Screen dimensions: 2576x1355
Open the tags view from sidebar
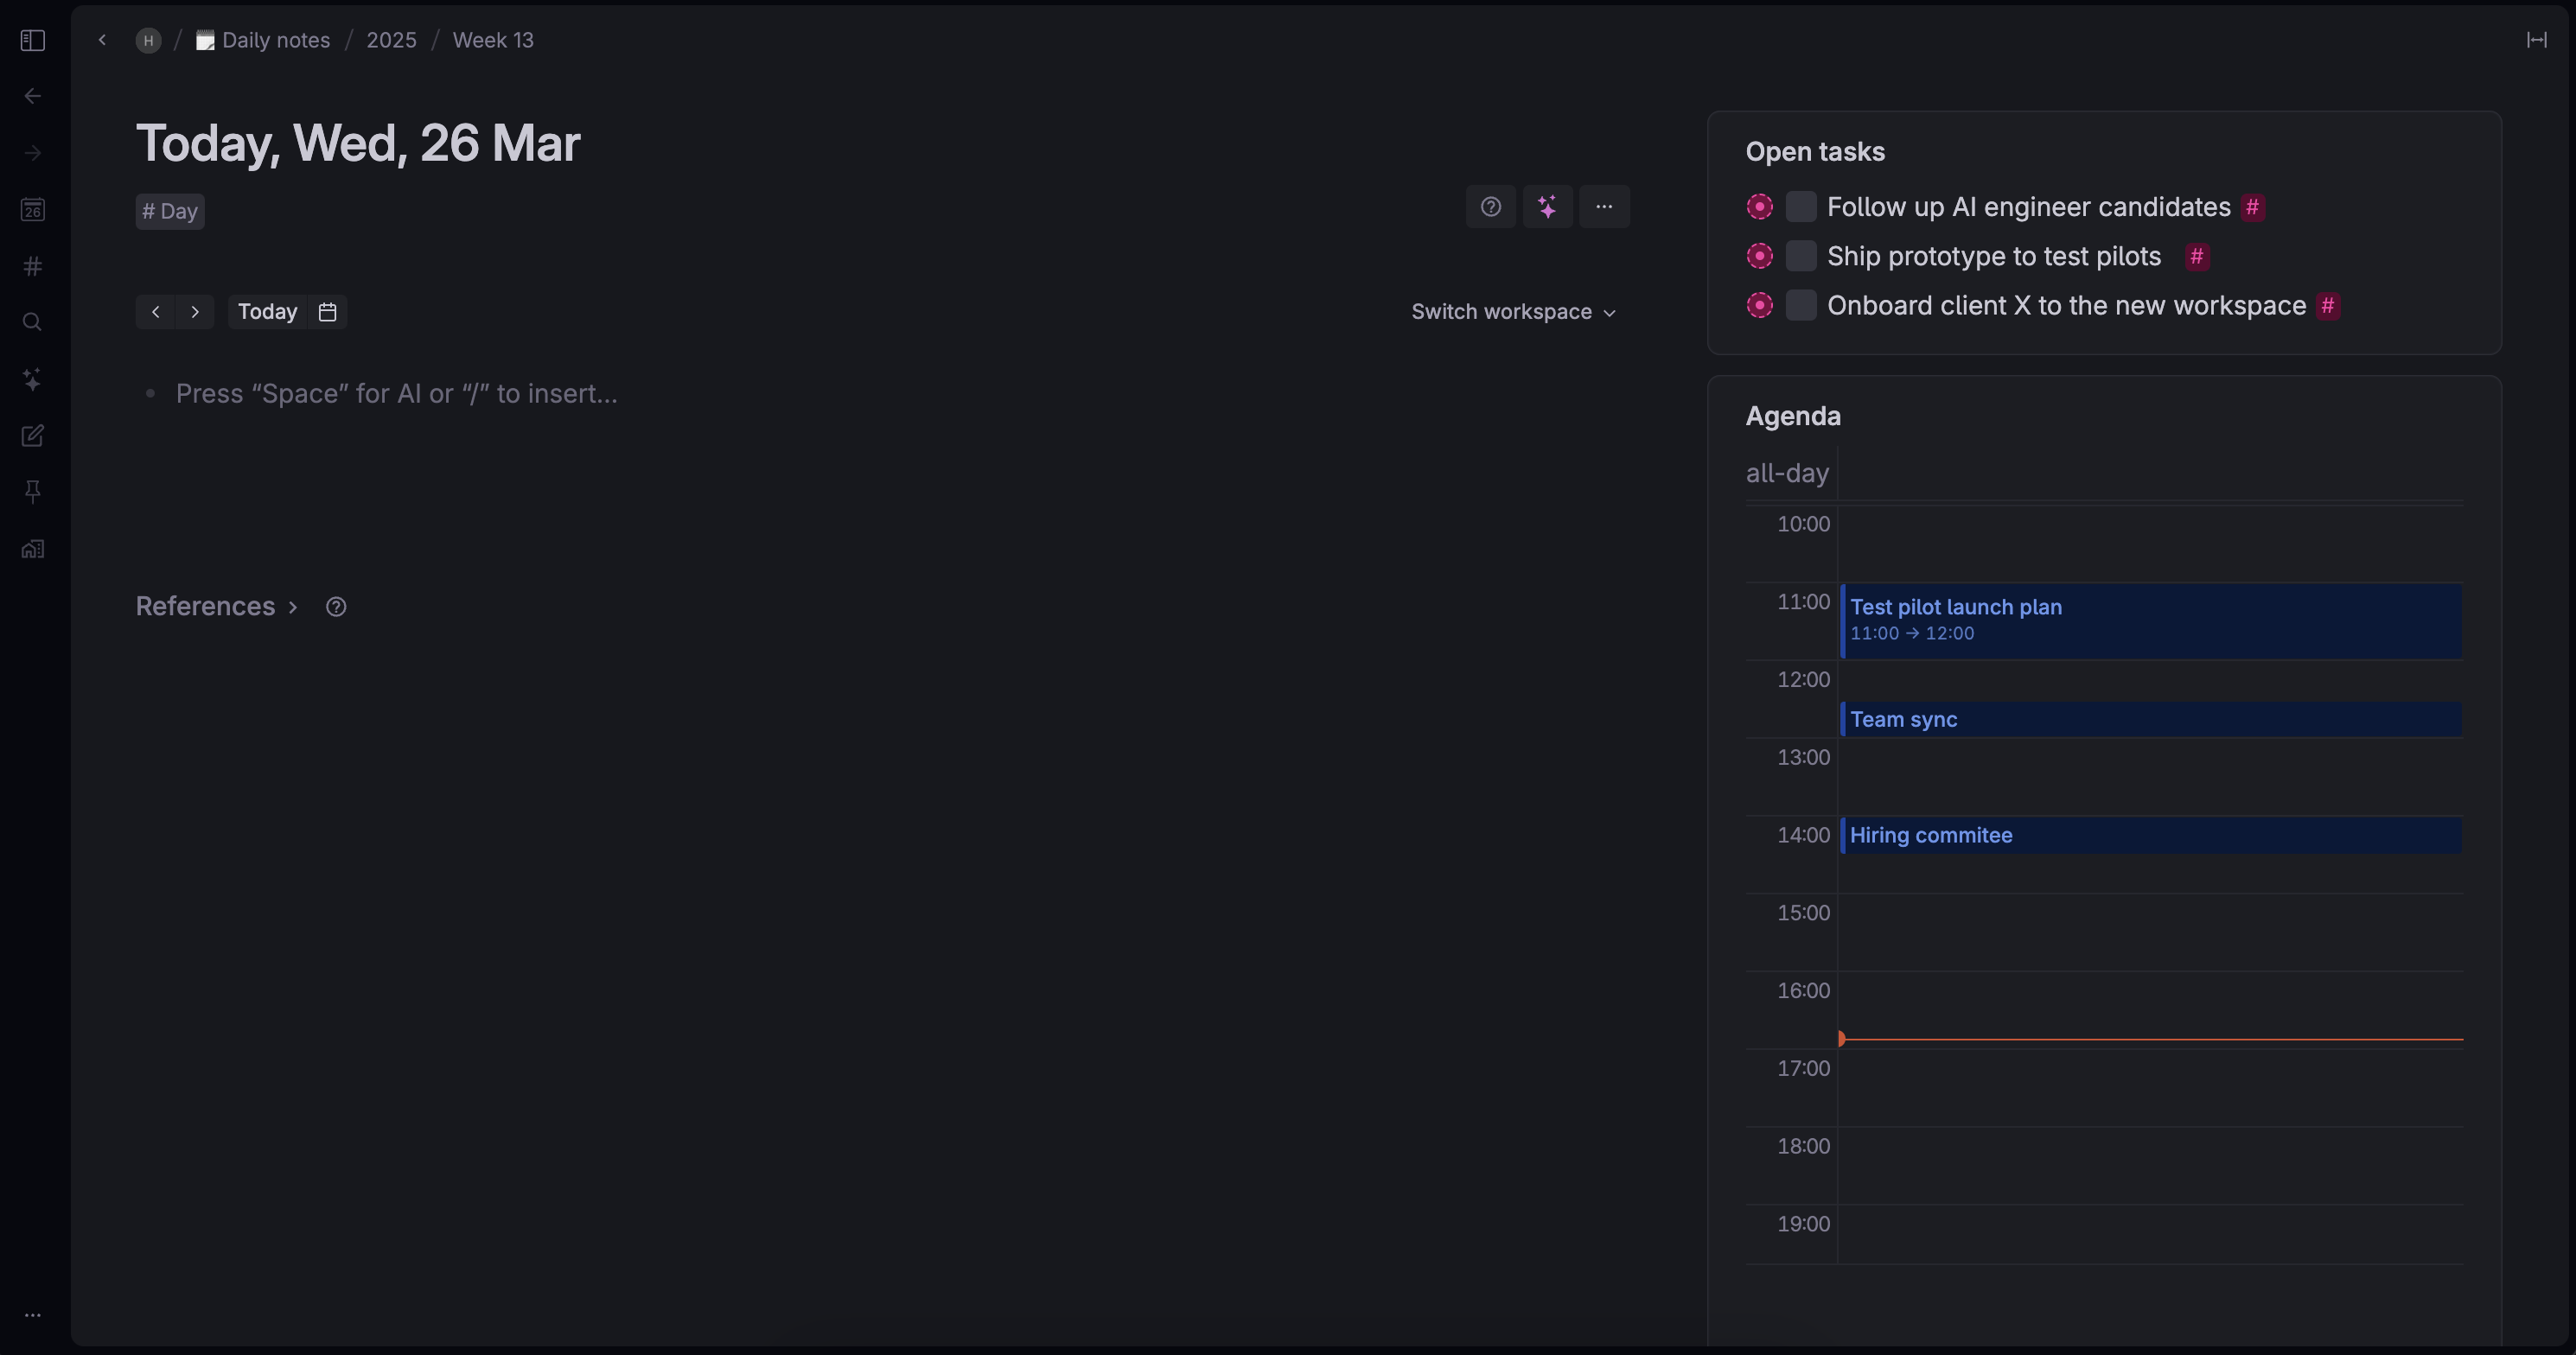(x=32, y=266)
